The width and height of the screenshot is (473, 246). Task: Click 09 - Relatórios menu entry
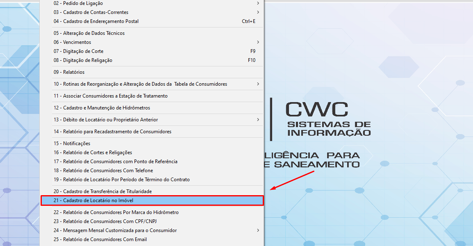[x=69, y=72]
